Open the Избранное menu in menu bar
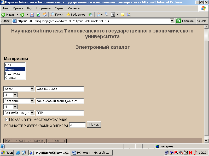 click(x=43, y=8)
